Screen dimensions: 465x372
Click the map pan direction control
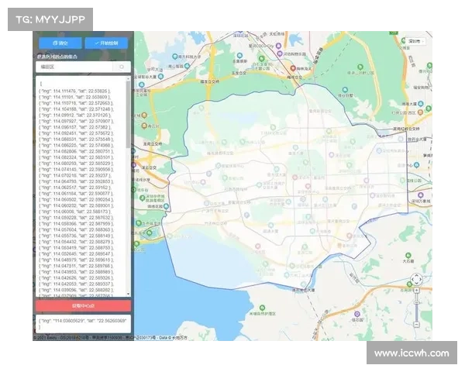point(416,280)
